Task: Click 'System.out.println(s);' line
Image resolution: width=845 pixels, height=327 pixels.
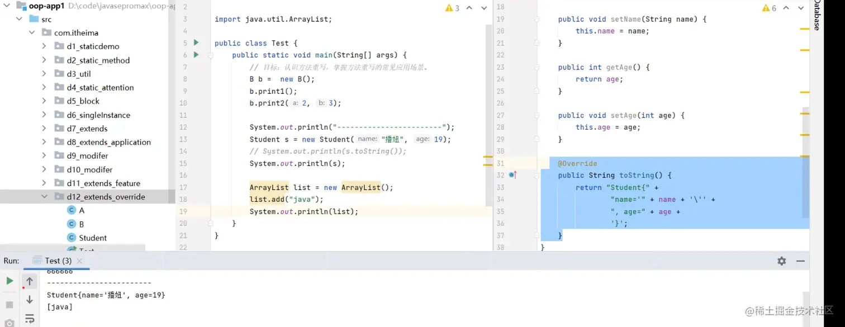Action: coord(297,163)
